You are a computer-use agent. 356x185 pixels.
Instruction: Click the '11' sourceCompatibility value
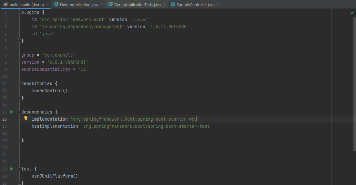83,69
